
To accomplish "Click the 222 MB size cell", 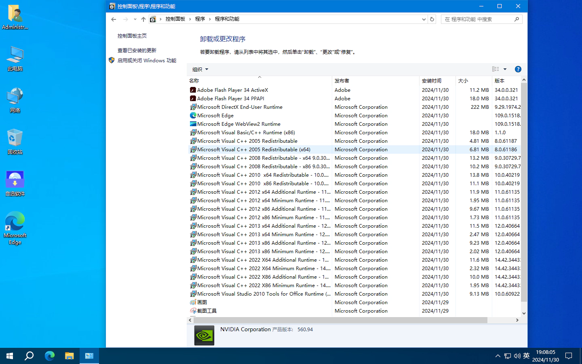I will pos(480,107).
